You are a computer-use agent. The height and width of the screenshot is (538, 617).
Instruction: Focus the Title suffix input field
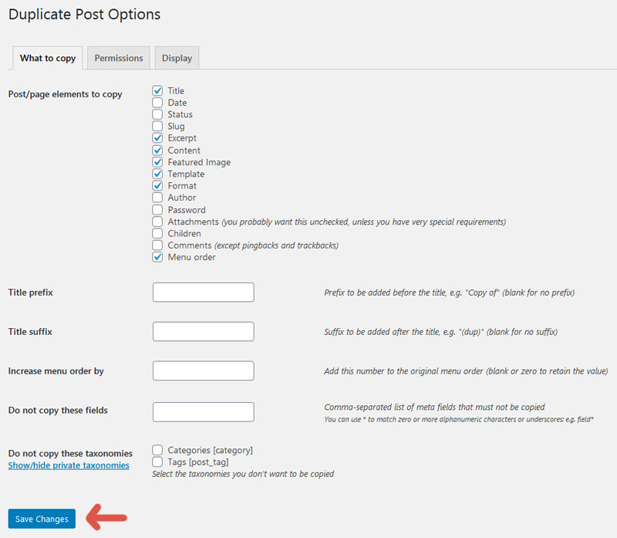(x=204, y=332)
